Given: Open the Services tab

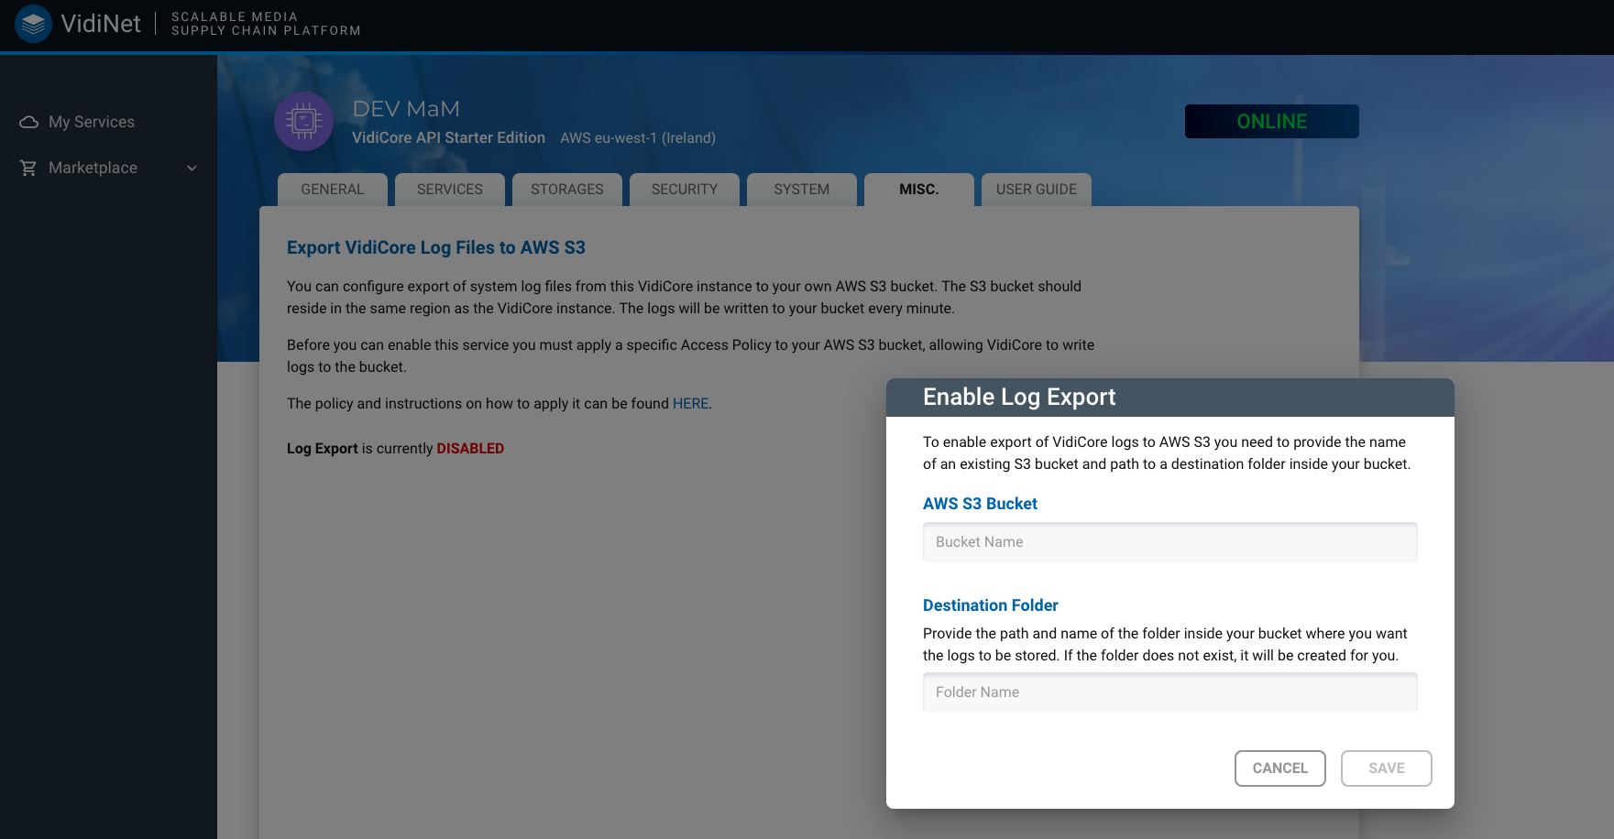Looking at the screenshot, I should (450, 190).
